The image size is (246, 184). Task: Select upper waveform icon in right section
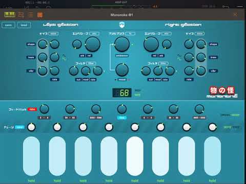[179, 56]
